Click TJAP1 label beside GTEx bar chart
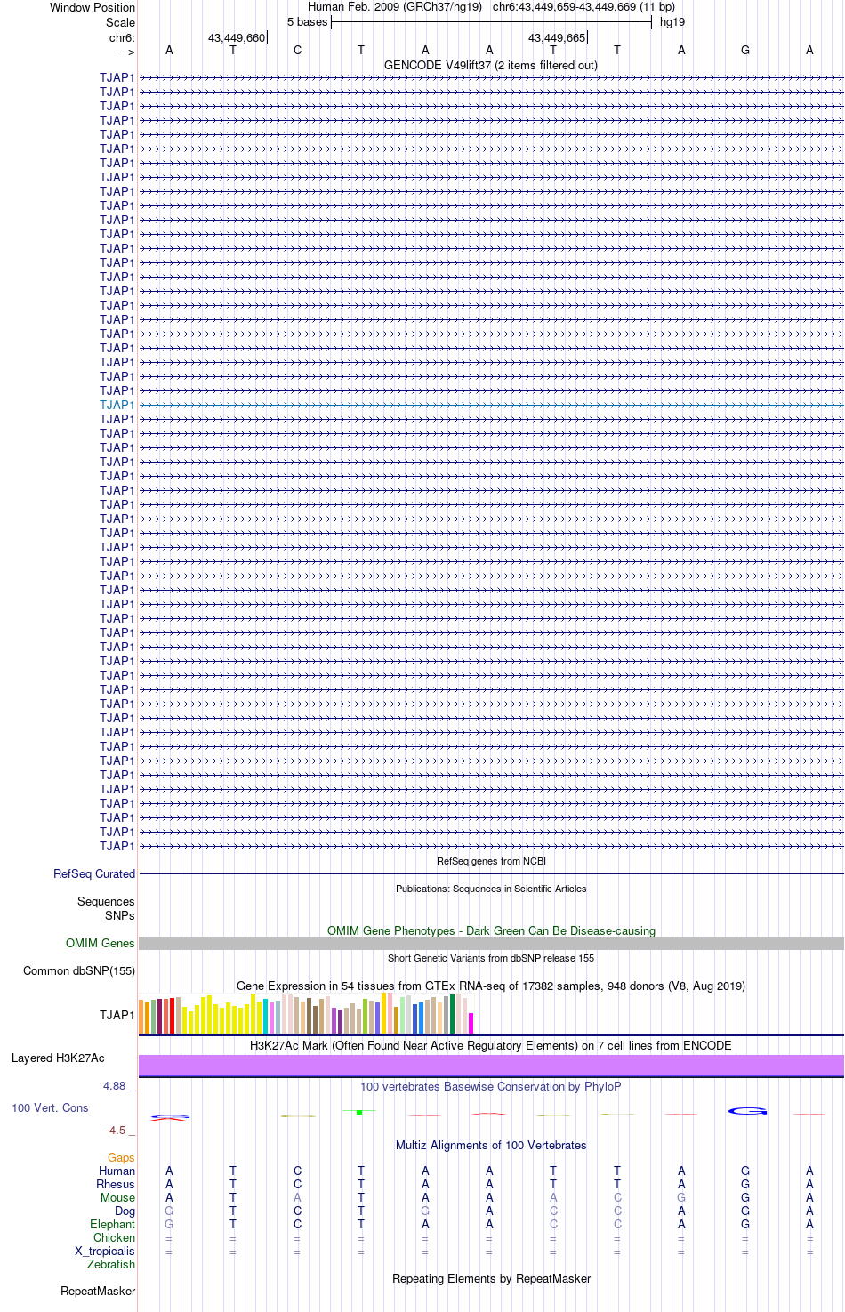Screen dimensions: 845x1312 click(117, 1015)
